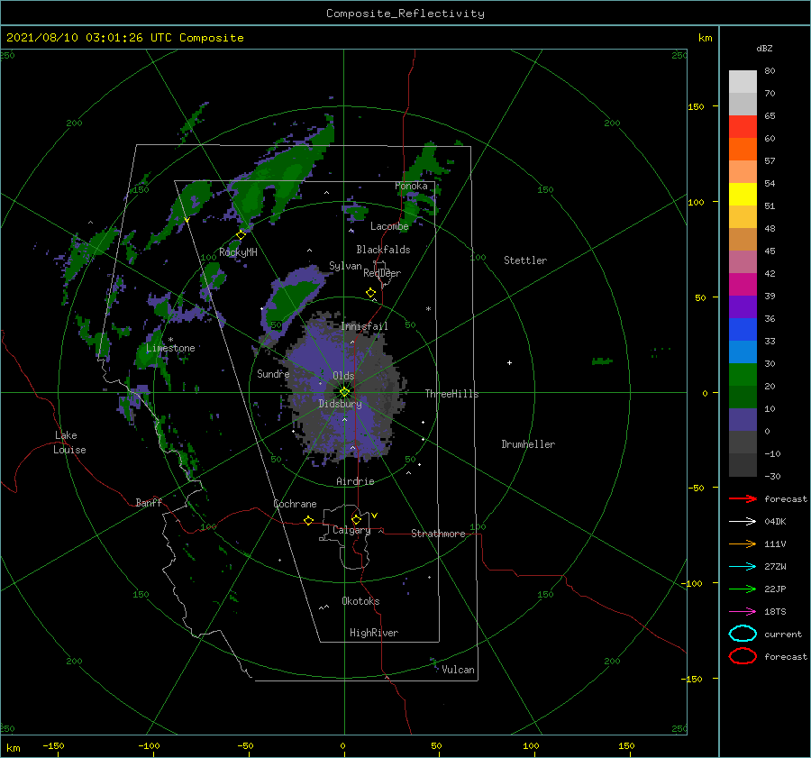Click the RockyMH label
Viewport: 811px width, 758px height.
(x=238, y=252)
